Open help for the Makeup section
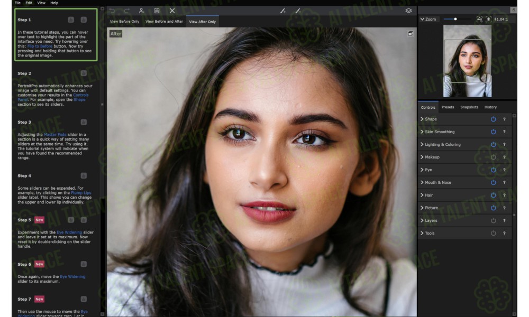The width and height of the screenshot is (529, 317). (x=504, y=157)
